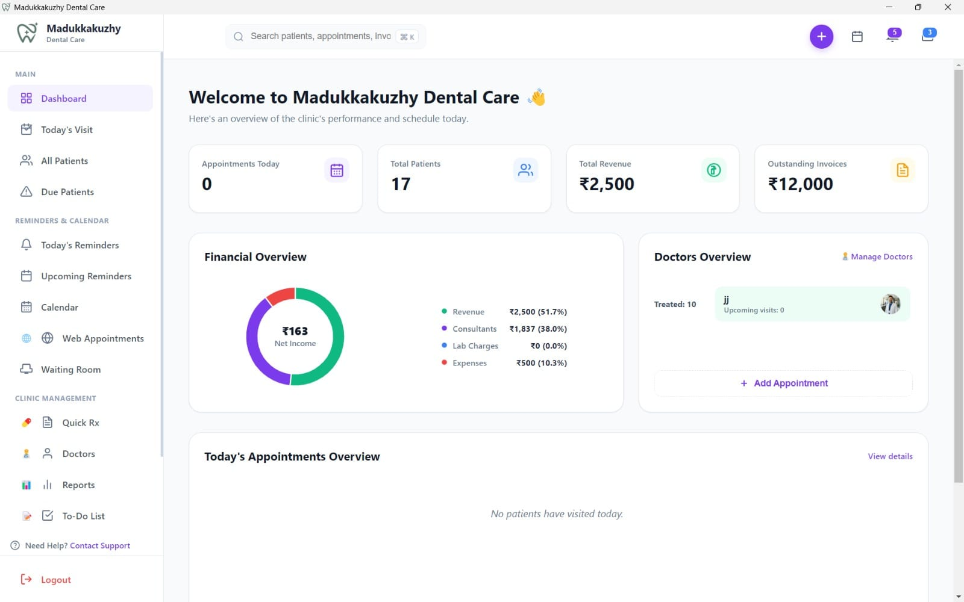Image resolution: width=964 pixels, height=602 pixels.
Task: Open the inbox icon with badge 3
Action: pyautogui.click(x=928, y=36)
